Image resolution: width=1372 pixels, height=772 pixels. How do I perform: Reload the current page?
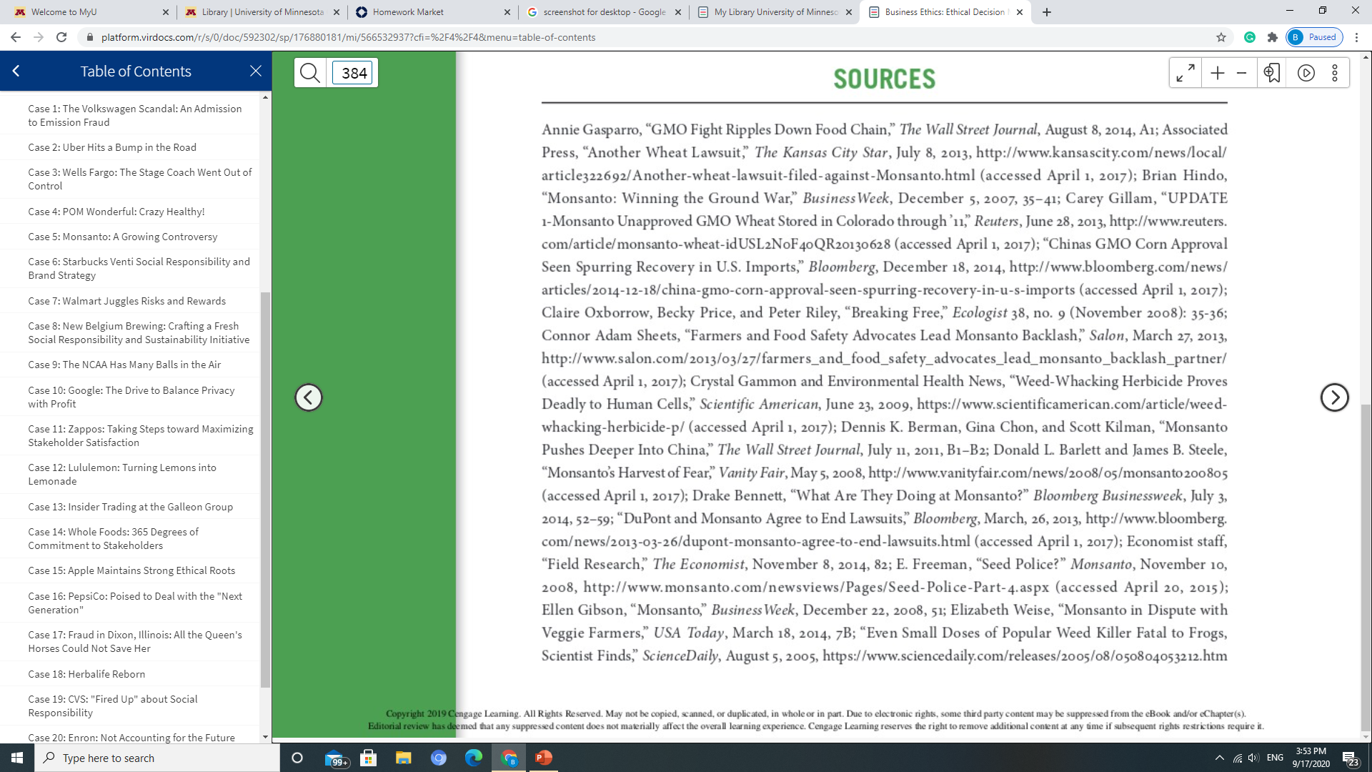click(61, 37)
